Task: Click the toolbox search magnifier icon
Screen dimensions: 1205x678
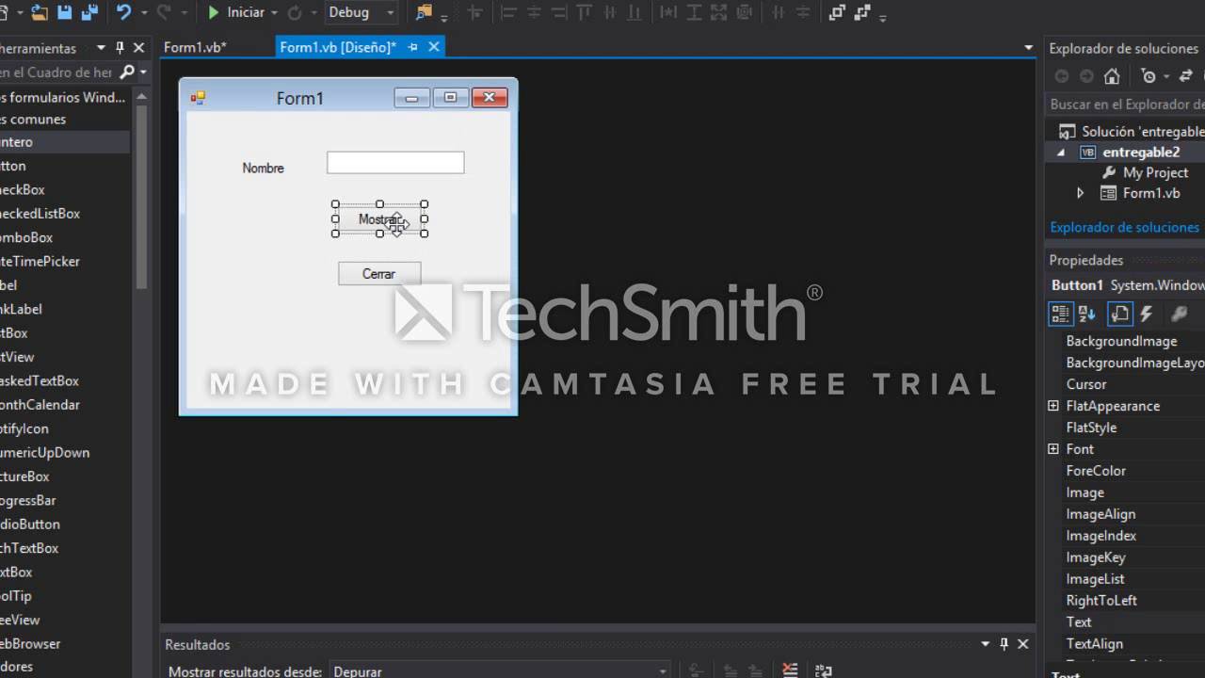Action: click(x=127, y=72)
